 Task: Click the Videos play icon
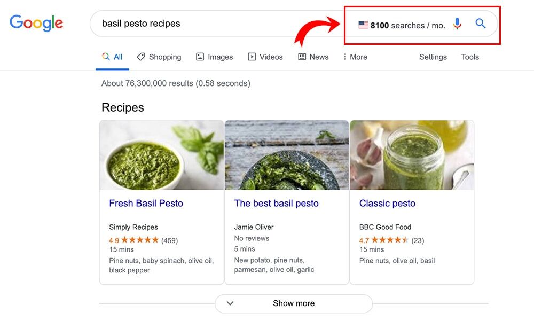252,57
